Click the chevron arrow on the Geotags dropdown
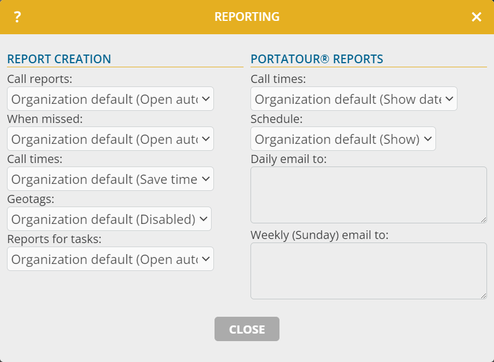Viewport: 494px width, 362px height. 204,219
